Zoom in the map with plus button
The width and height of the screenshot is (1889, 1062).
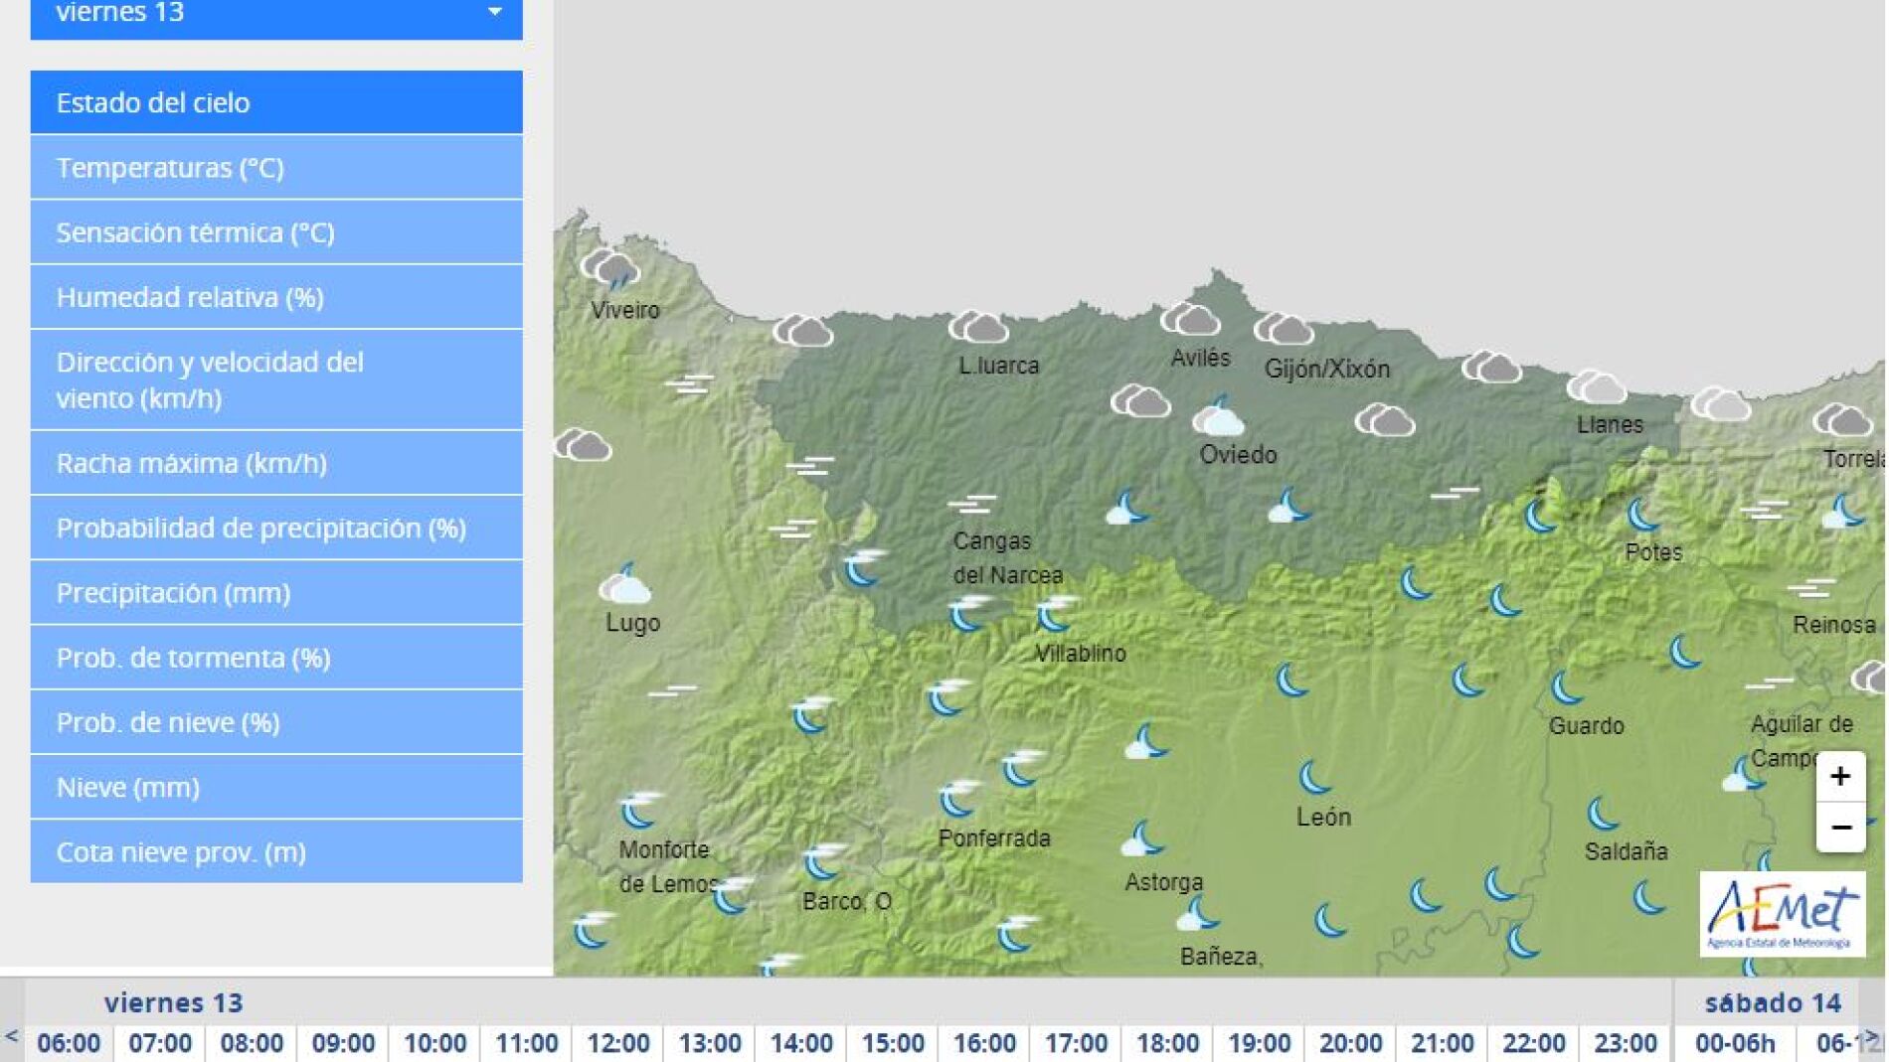[1839, 776]
